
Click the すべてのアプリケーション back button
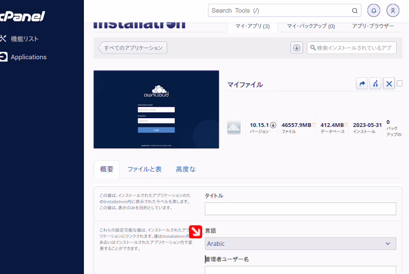click(x=133, y=48)
